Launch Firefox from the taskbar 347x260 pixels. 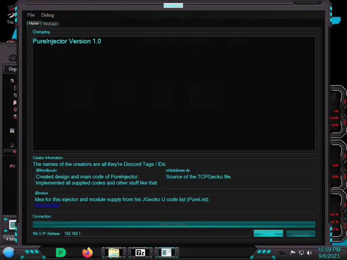click(87, 253)
